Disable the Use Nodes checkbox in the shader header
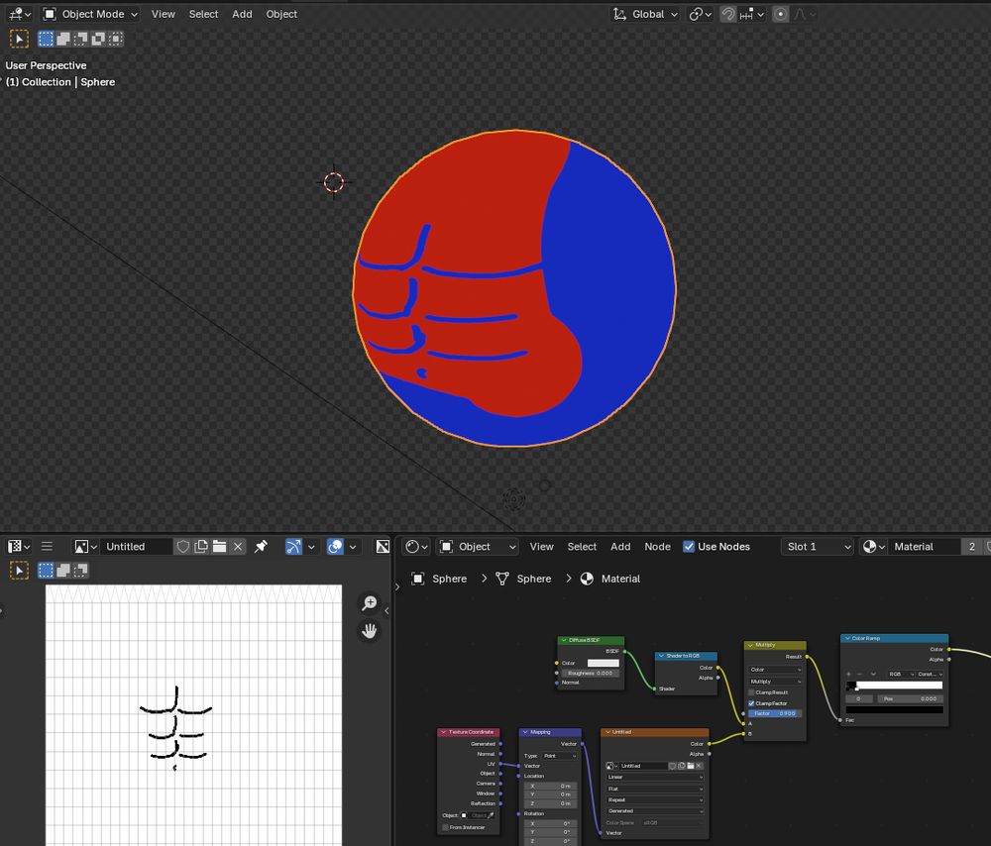 [688, 546]
